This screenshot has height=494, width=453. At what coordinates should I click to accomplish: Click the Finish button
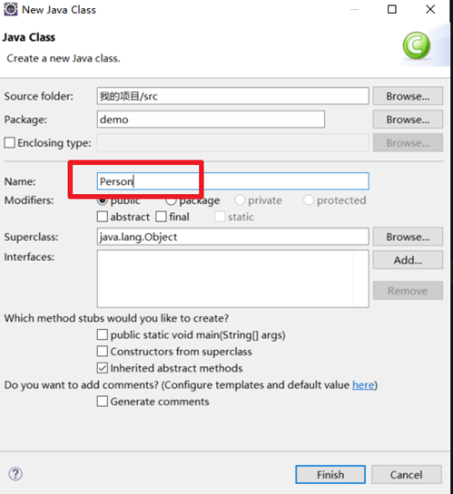pos(330,474)
